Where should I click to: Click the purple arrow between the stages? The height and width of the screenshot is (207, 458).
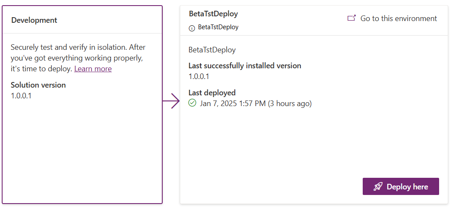tap(171, 101)
